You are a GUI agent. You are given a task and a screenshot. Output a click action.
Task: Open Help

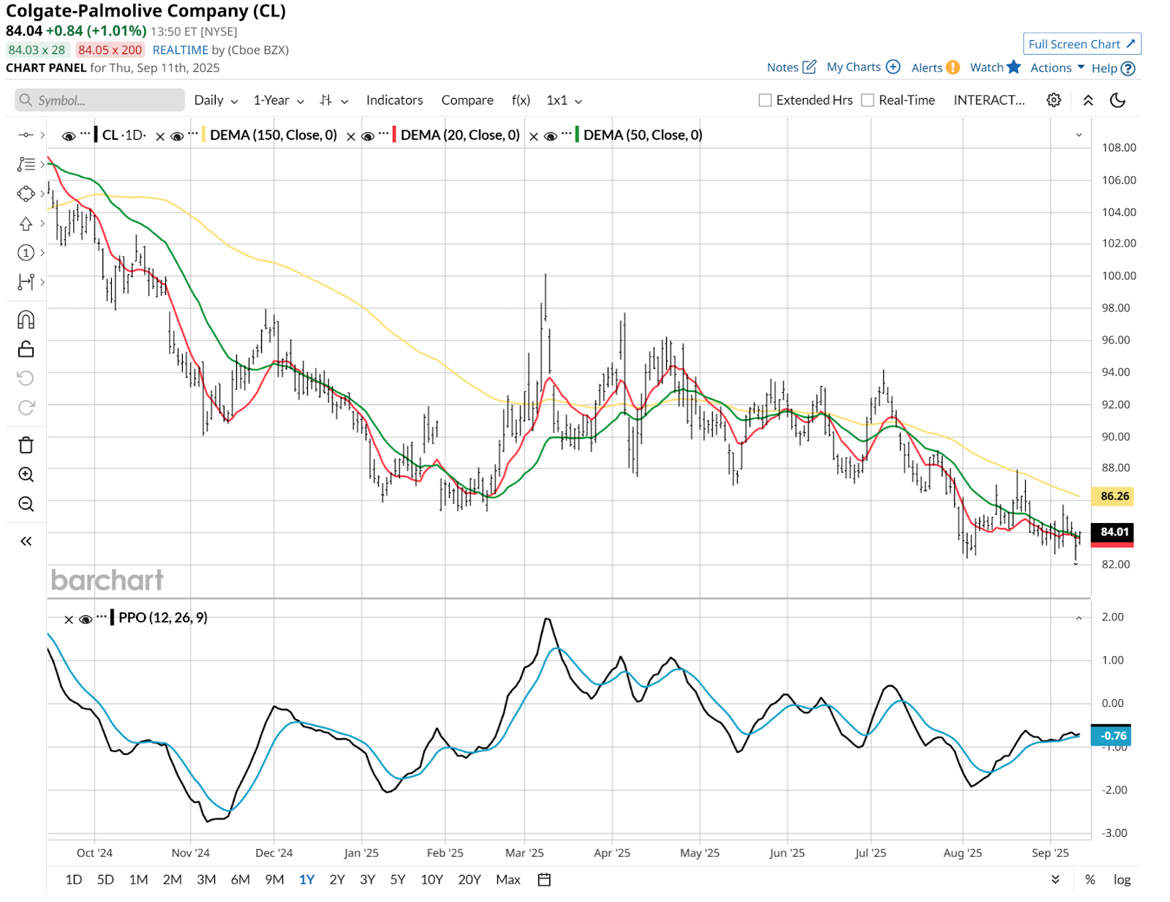[x=1113, y=68]
